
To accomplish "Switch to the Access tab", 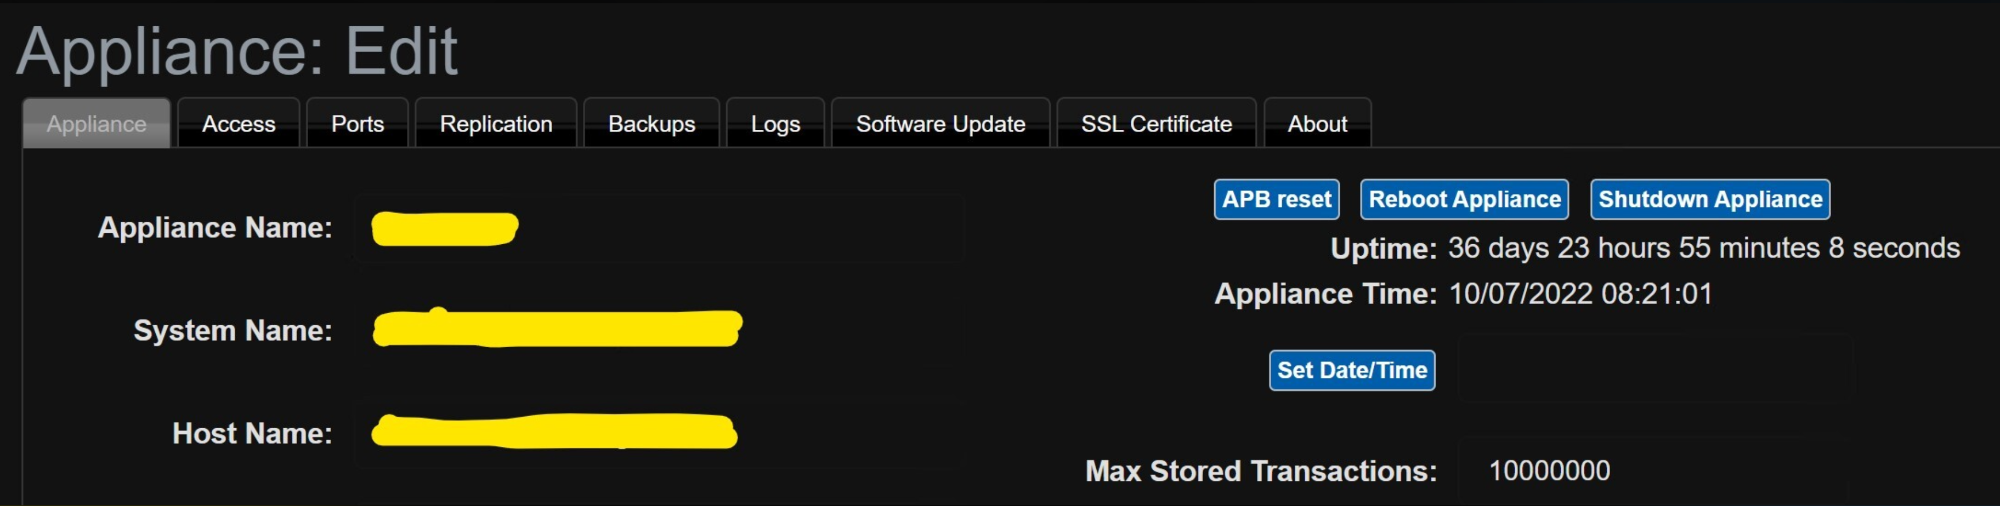I will (x=237, y=123).
